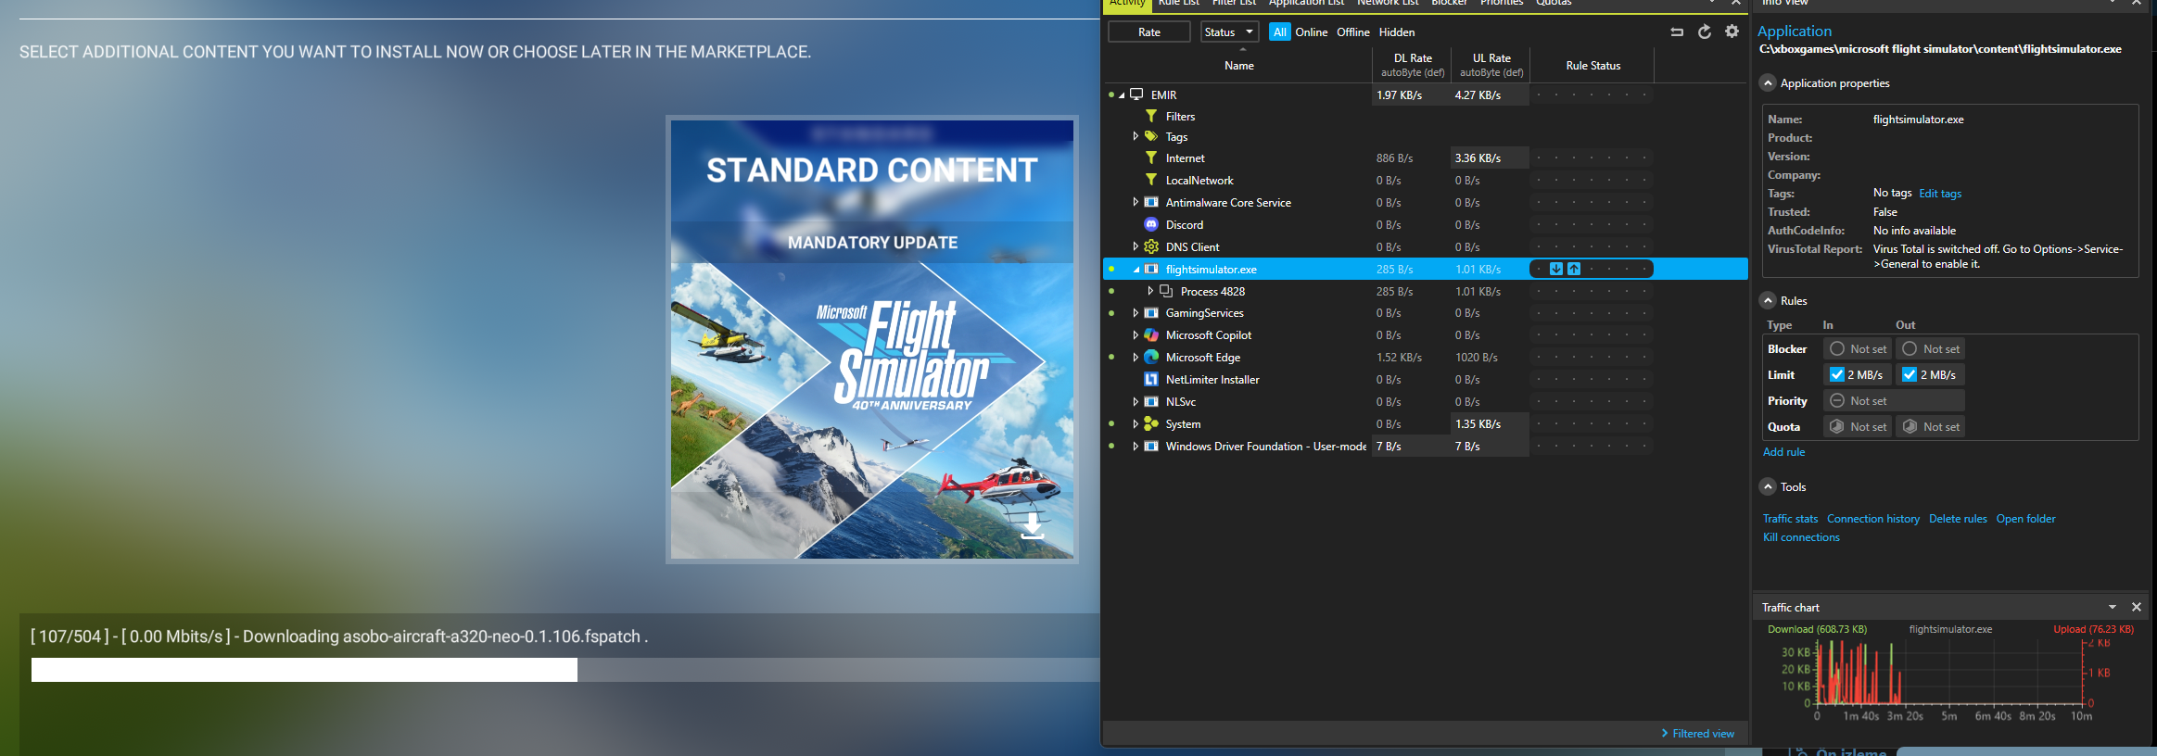This screenshot has width=2157, height=756.
Task: Click the Windows Driver Foundation app icon
Action: click(1151, 447)
